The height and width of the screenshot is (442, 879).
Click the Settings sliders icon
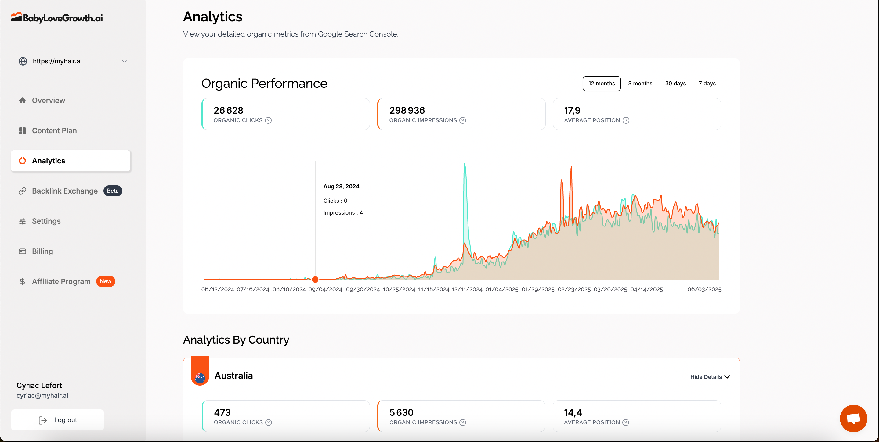click(23, 221)
